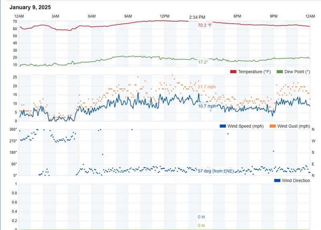Screen dimensions: 321x230
Task: Click the 17.2° dew point readout
Action: 203,62
